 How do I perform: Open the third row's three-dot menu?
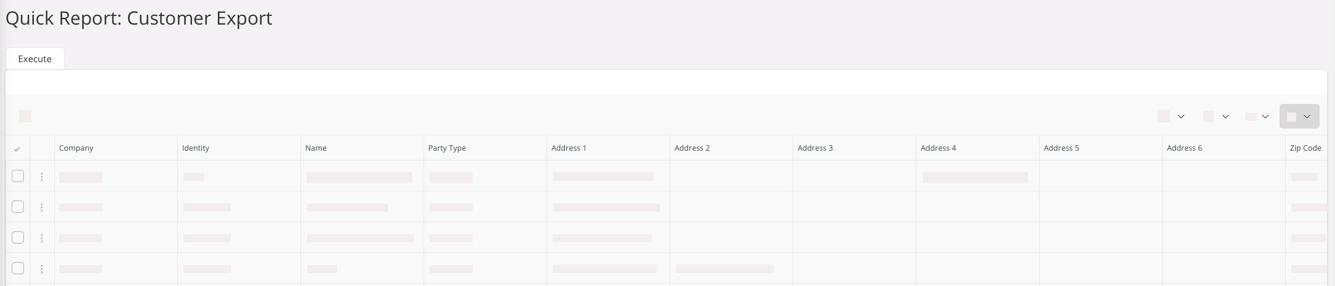(42, 238)
